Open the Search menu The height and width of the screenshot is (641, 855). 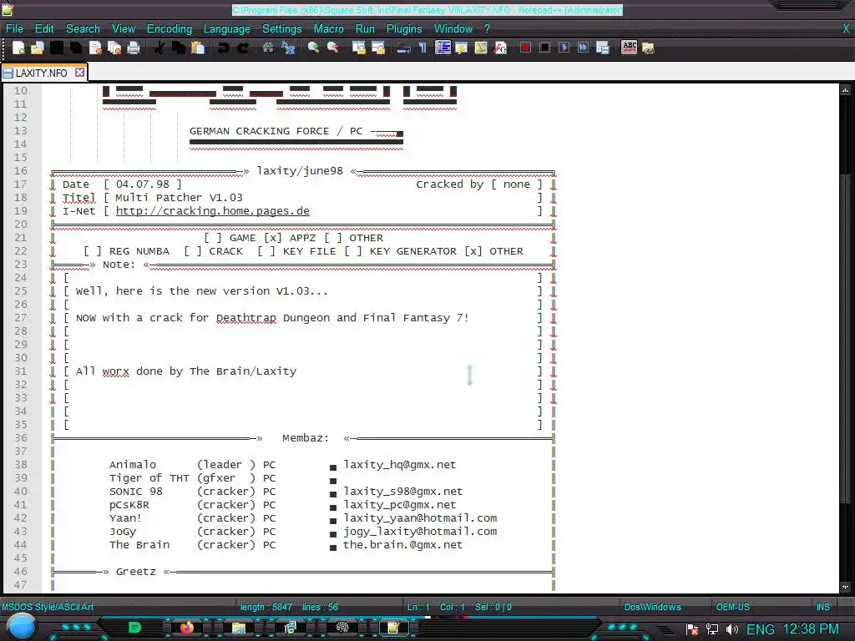(83, 29)
